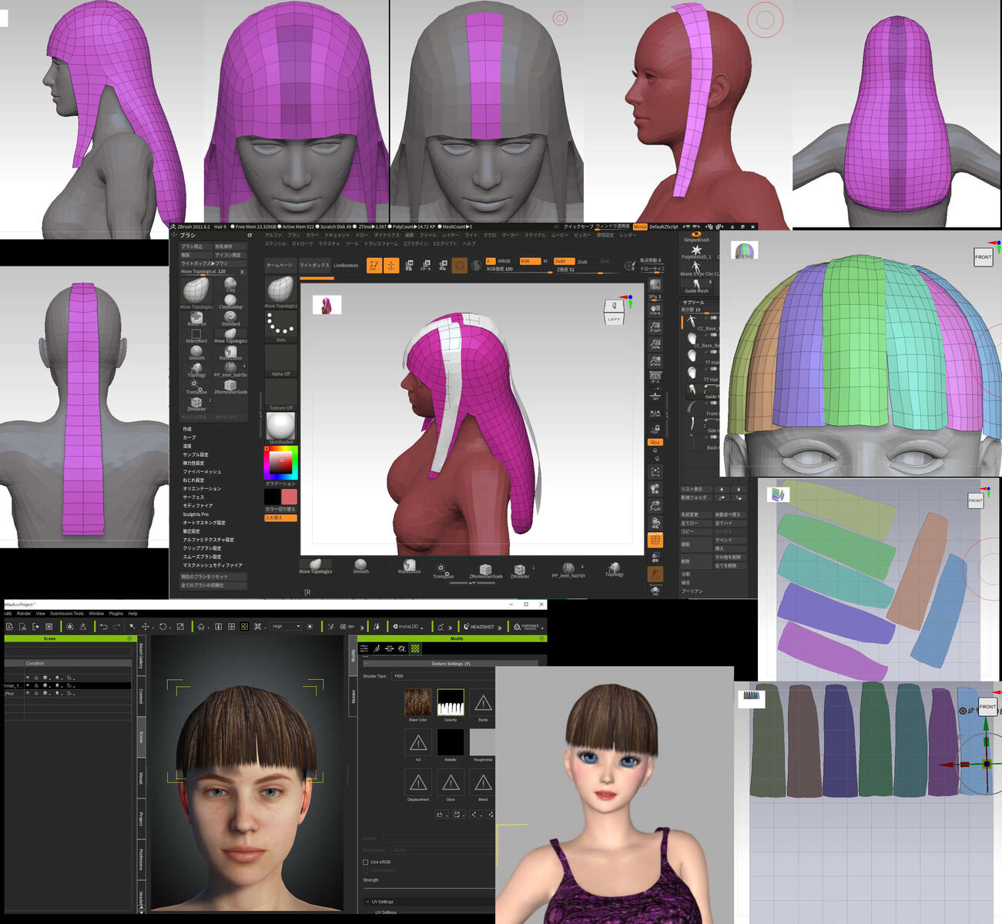Select Smooth brush on bottom shelf
The height and width of the screenshot is (924, 1002).
click(x=360, y=566)
